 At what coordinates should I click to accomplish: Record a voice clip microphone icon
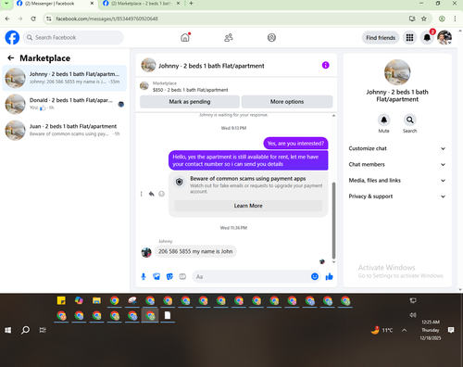pos(144,276)
